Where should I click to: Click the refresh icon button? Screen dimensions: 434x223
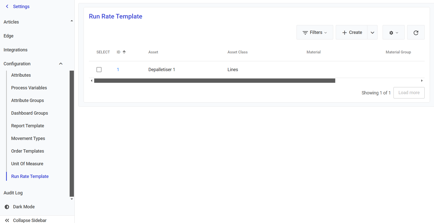[x=416, y=33]
